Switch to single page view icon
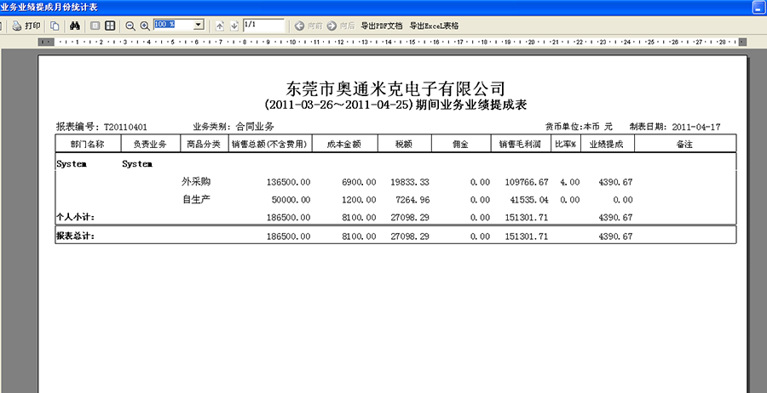Screen dimensions: 767x393 (95, 26)
